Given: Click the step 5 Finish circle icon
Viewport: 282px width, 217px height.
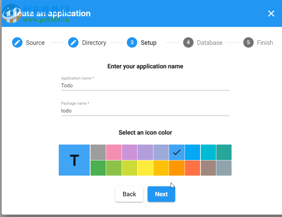Looking at the screenshot, I should (x=248, y=42).
